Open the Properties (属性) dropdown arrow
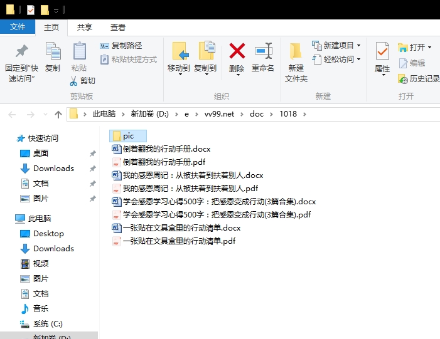 (x=384, y=75)
